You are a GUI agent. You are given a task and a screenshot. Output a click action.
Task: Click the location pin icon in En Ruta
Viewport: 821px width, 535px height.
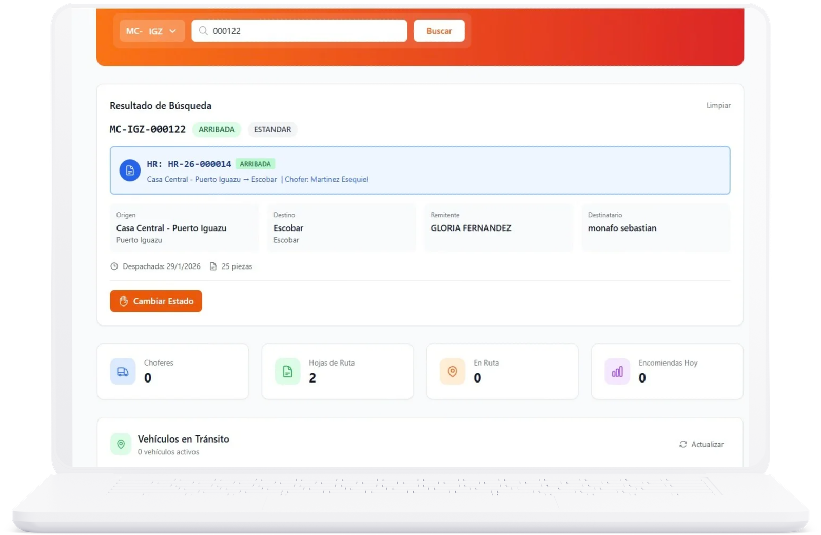pyautogui.click(x=453, y=371)
